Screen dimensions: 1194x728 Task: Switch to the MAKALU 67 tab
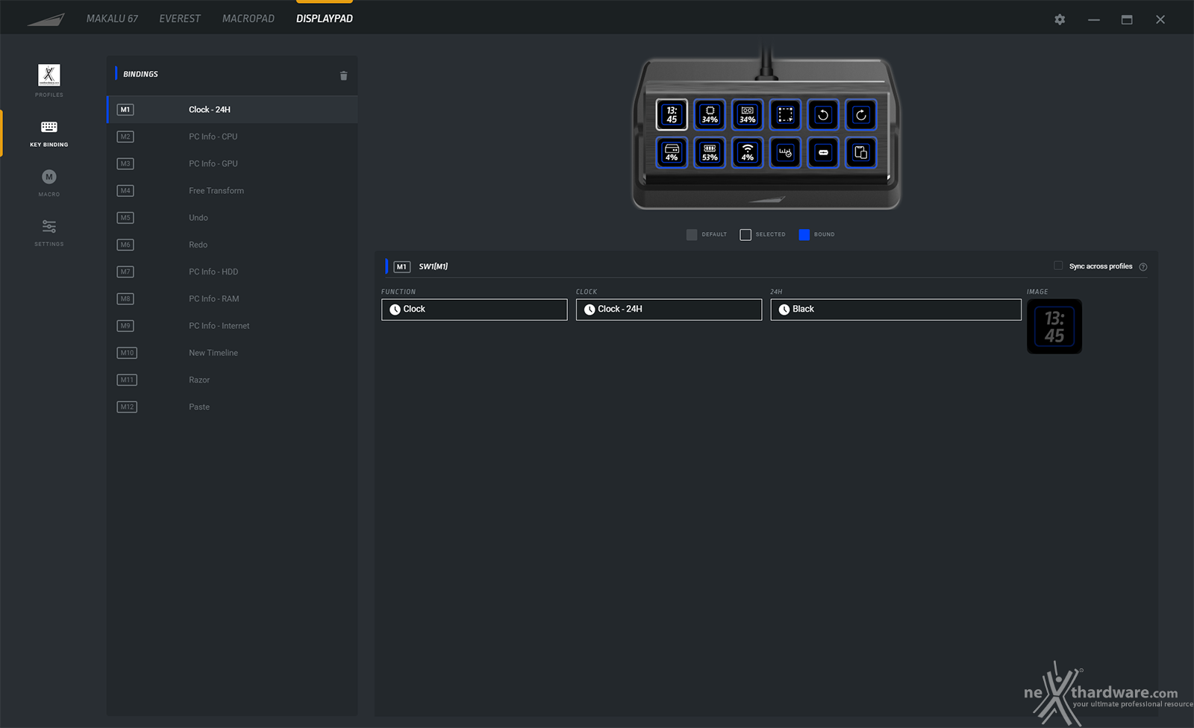pos(112,19)
